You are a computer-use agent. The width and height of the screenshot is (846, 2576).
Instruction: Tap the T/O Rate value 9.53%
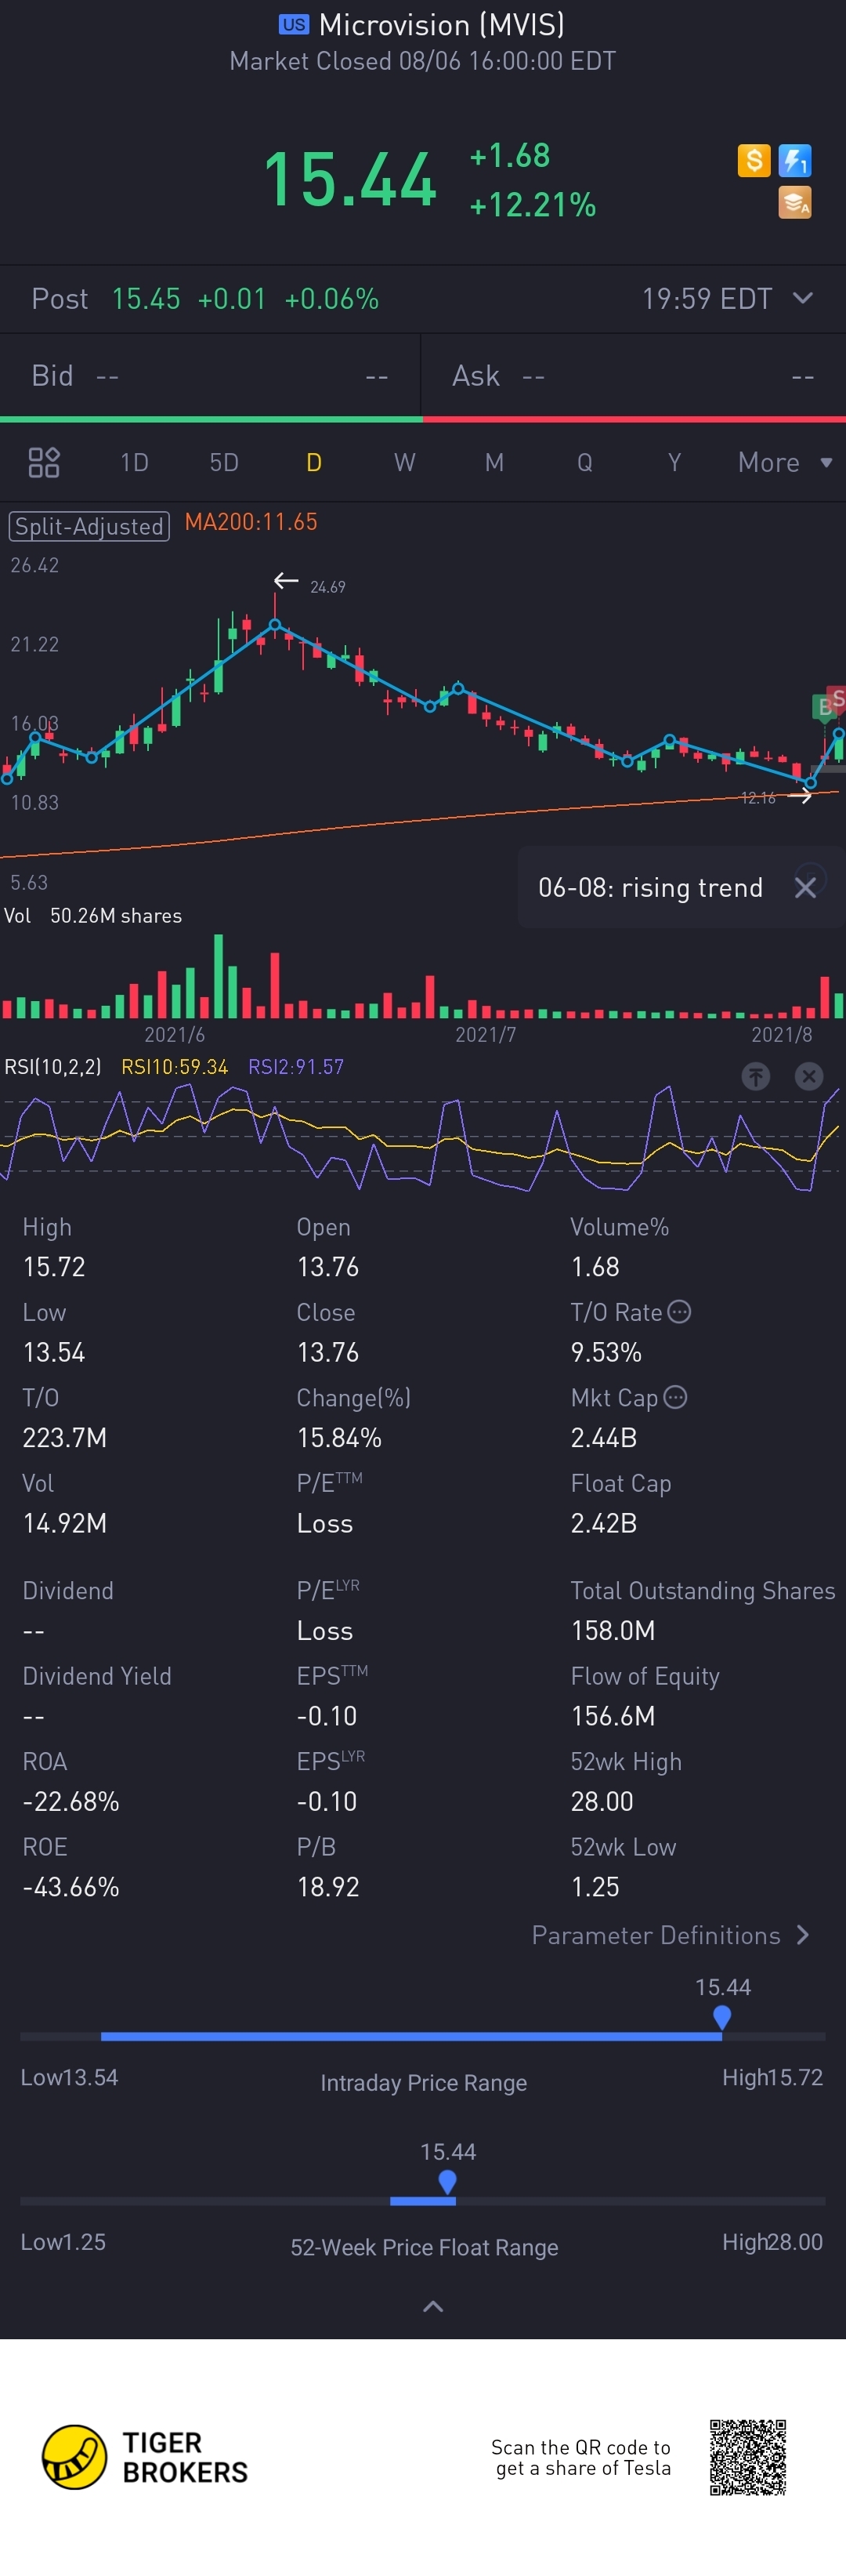pos(606,1352)
